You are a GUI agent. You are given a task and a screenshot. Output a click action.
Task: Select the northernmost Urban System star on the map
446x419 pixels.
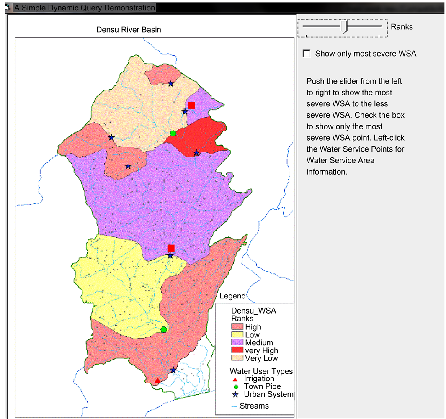(x=171, y=84)
